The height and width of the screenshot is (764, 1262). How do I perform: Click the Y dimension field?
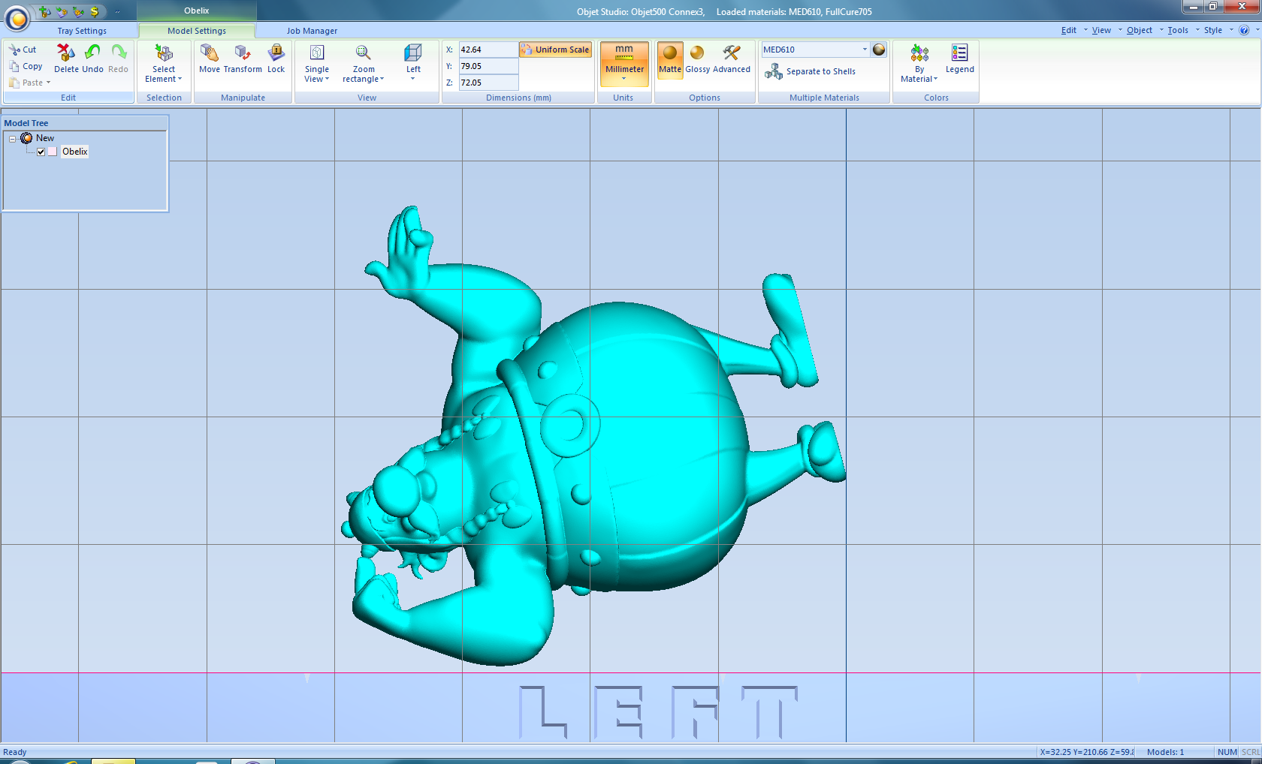[488, 66]
